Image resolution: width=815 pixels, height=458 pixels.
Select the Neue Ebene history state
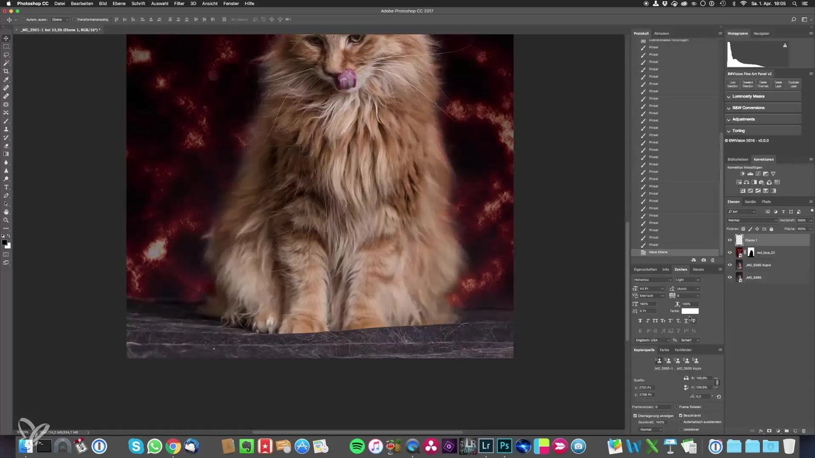point(658,252)
